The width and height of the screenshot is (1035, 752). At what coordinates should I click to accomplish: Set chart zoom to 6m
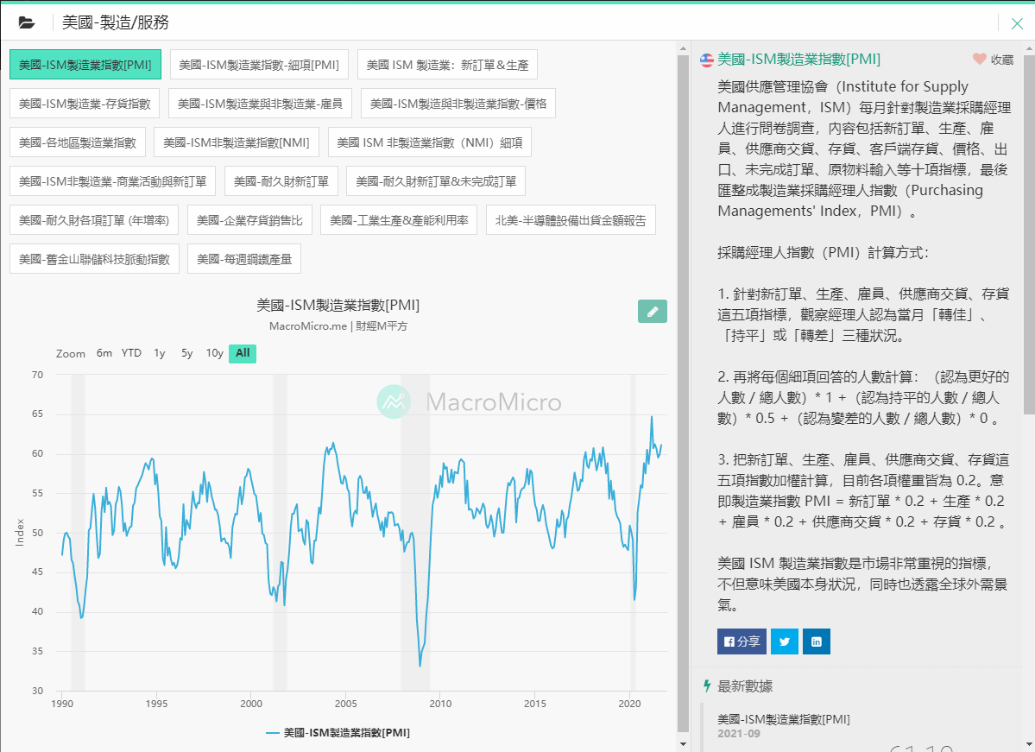pyautogui.click(x=104, y=353)
